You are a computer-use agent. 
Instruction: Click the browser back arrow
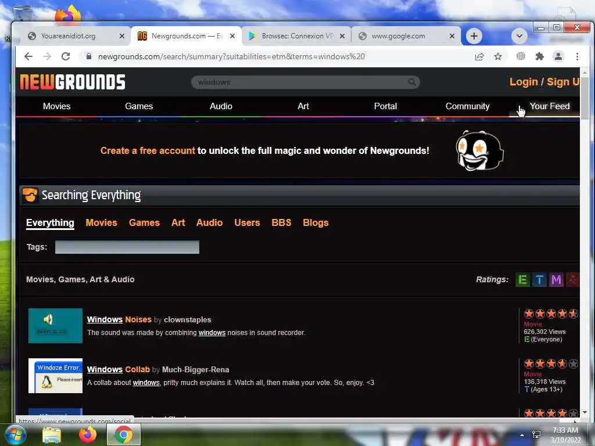pos(28,56)
